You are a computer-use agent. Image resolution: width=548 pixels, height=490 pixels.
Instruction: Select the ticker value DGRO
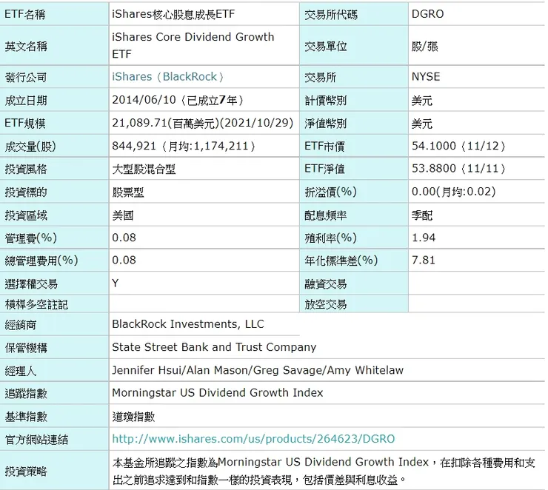427,14
